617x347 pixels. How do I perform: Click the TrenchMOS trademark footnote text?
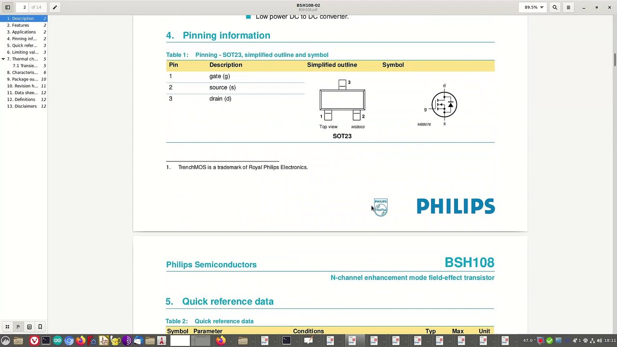[x=243, y=167]
